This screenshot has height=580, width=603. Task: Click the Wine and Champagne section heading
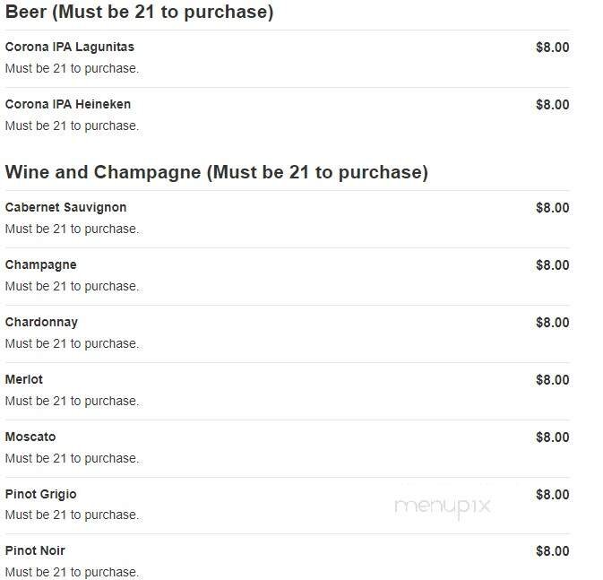[x=216, y=172]
